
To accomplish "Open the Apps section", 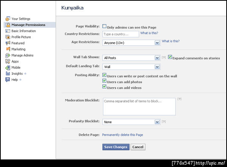I will [x=15, y=62].
